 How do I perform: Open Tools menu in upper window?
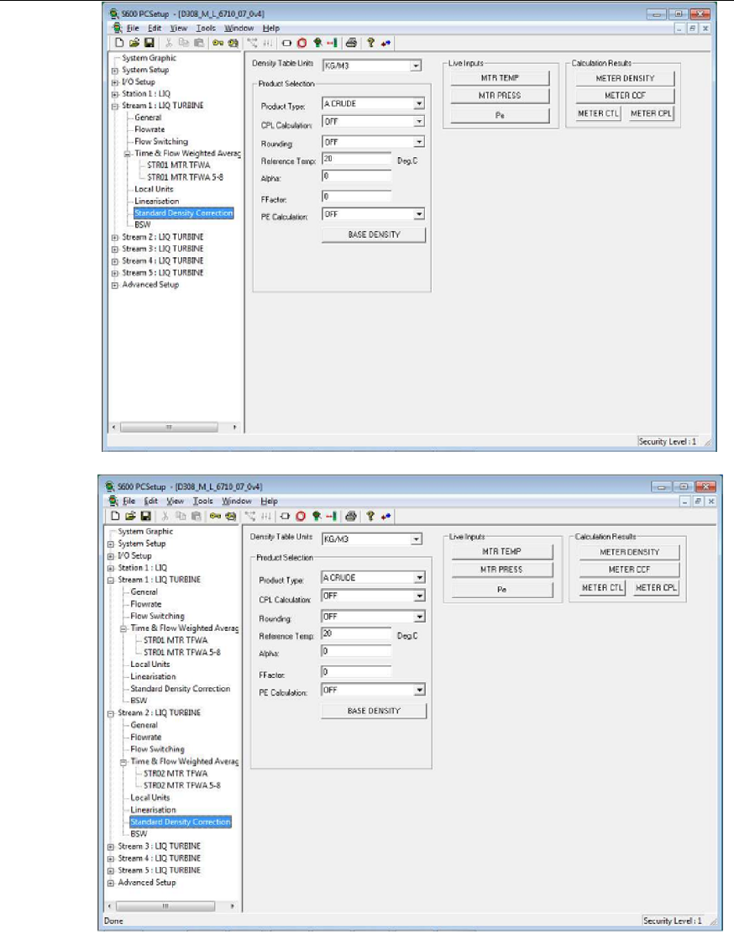point(206,28)
